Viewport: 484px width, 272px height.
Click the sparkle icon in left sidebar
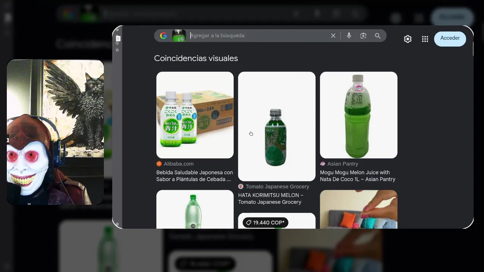pos(117,29)
